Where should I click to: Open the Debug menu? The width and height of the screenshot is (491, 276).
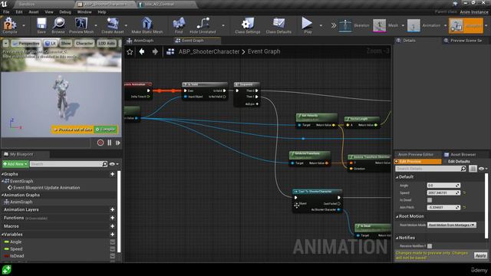click(x=65, y=12)
